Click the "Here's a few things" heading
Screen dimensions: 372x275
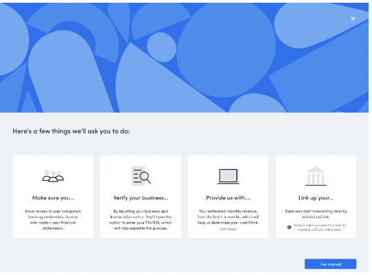tap(71, 131)
